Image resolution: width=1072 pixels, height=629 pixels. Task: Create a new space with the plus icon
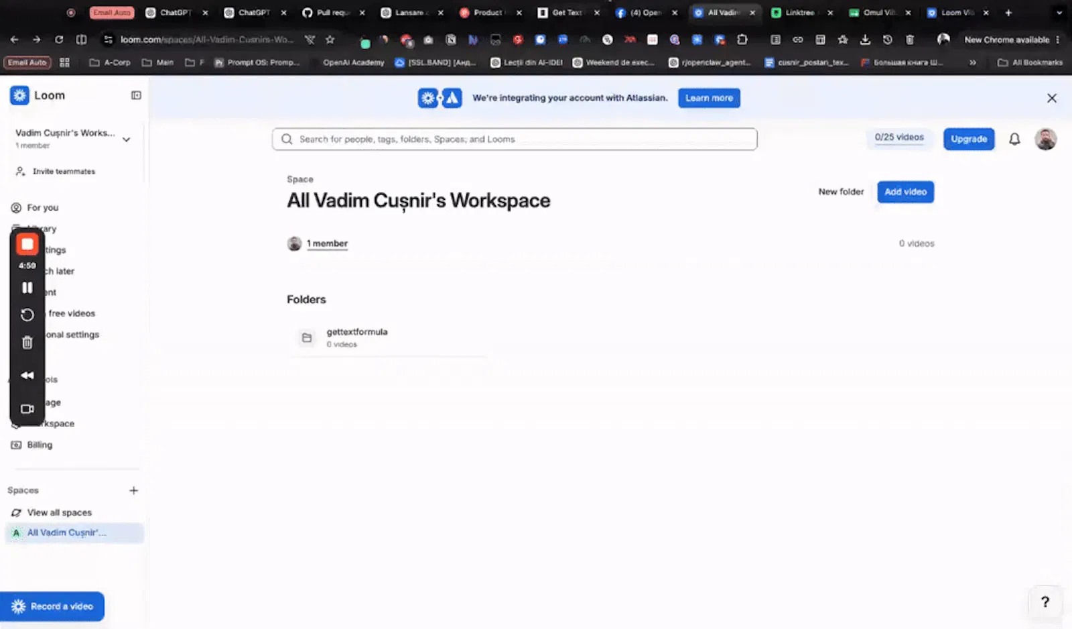coord(133,491)
